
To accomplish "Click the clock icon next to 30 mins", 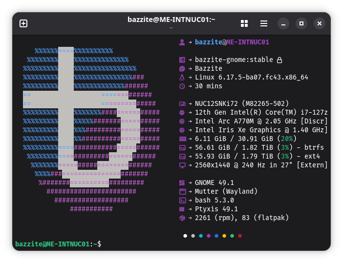I will (x=182, y=86).
